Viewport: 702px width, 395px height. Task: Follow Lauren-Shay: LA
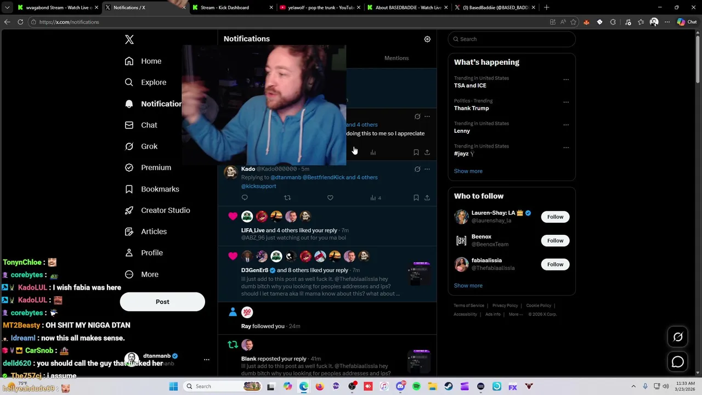point(555,217)
